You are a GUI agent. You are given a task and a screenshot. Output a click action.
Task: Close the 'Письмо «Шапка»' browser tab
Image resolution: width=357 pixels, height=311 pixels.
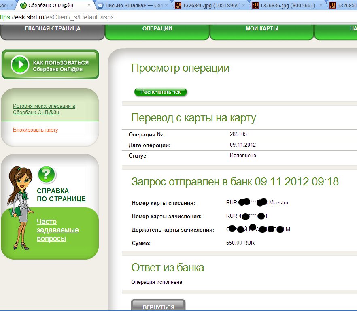[x=166, y=5]
